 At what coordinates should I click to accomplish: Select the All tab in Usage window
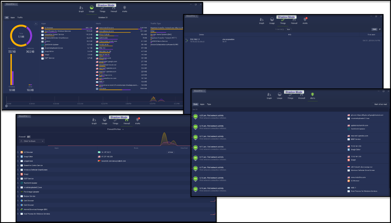pyautogui.click(x=7, y=18)
